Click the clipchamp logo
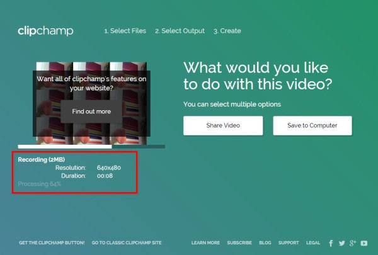Image resolution: width=378 pixels, height=255 pixels. pos(45,31)
